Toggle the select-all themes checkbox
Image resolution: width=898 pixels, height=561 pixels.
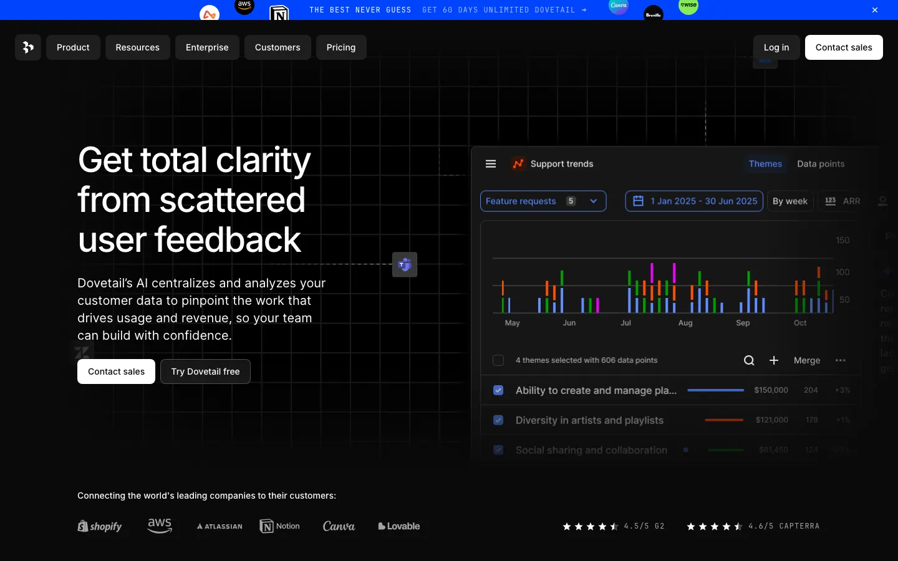click(498, 360)
